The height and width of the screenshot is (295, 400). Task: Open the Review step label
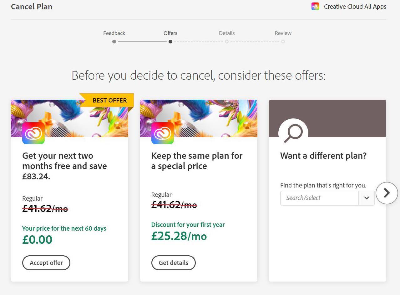coord(283,33)
